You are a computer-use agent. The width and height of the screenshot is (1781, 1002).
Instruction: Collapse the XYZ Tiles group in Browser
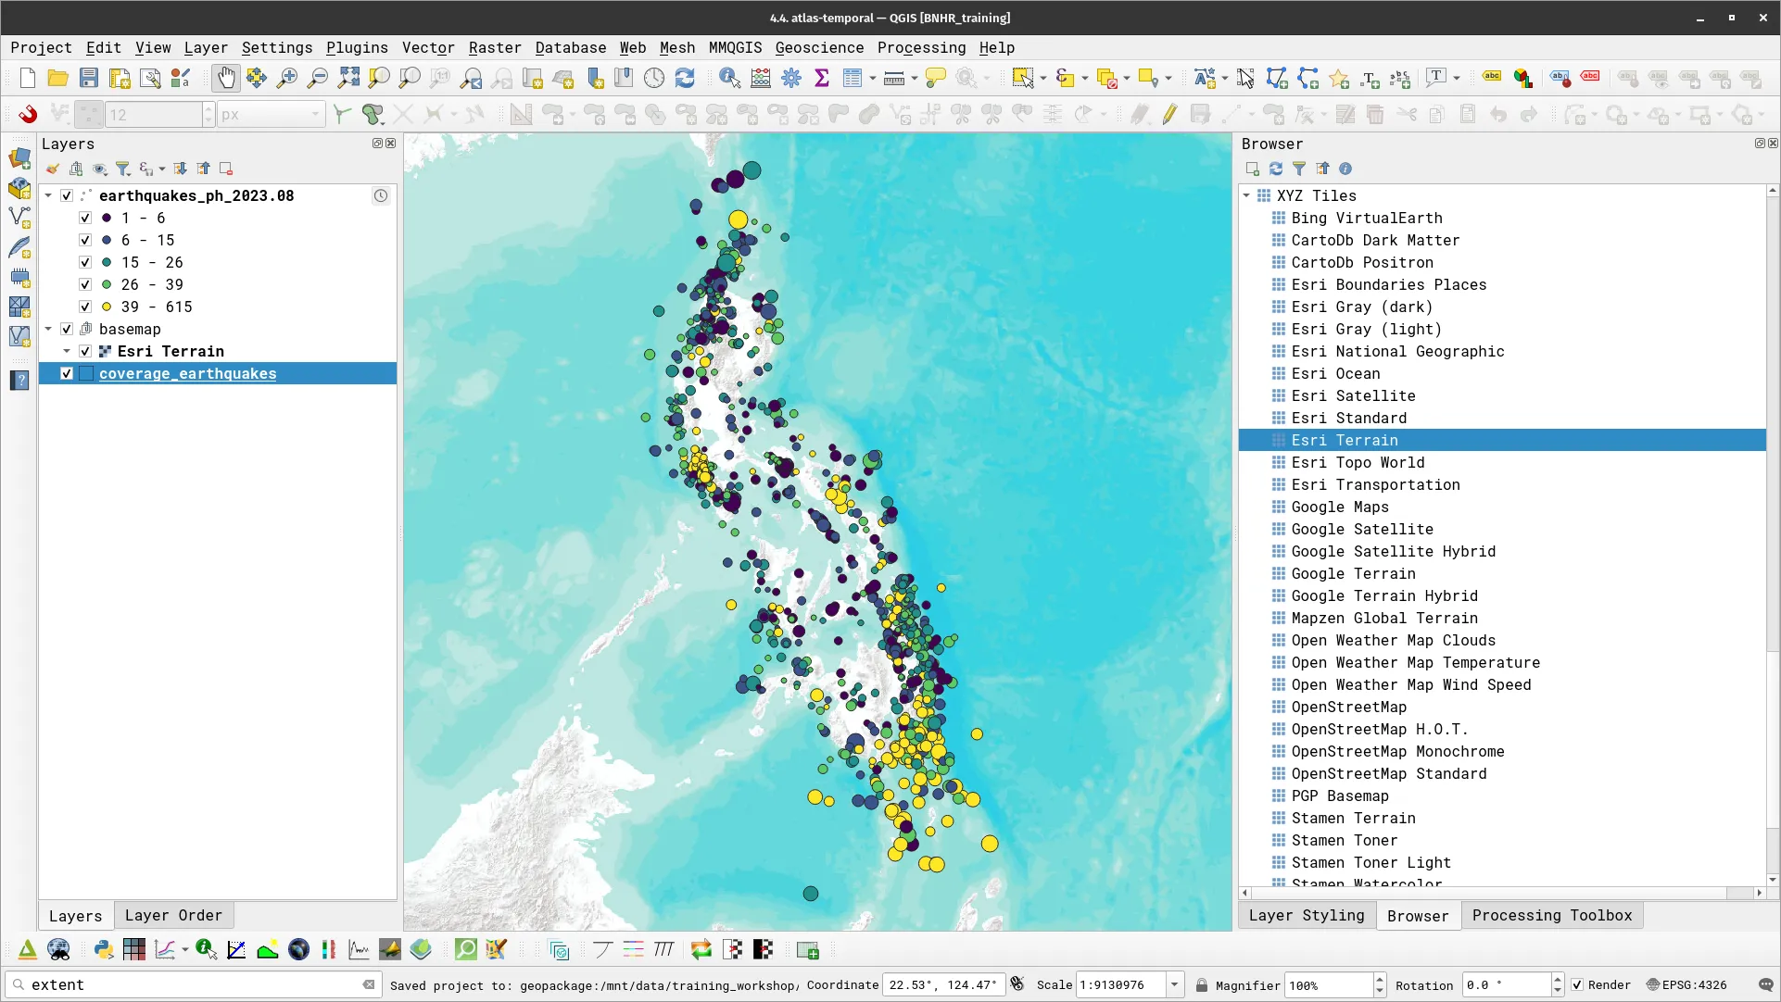point(1246,195)
